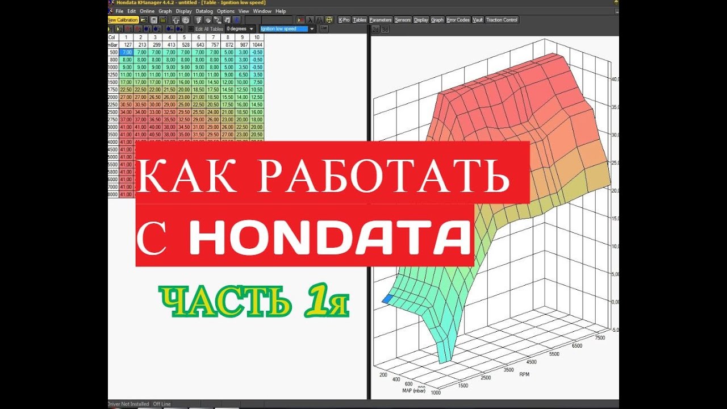Open the Edit menu
727x409 pixels.
pyautogui.click(x=131, y=11)
